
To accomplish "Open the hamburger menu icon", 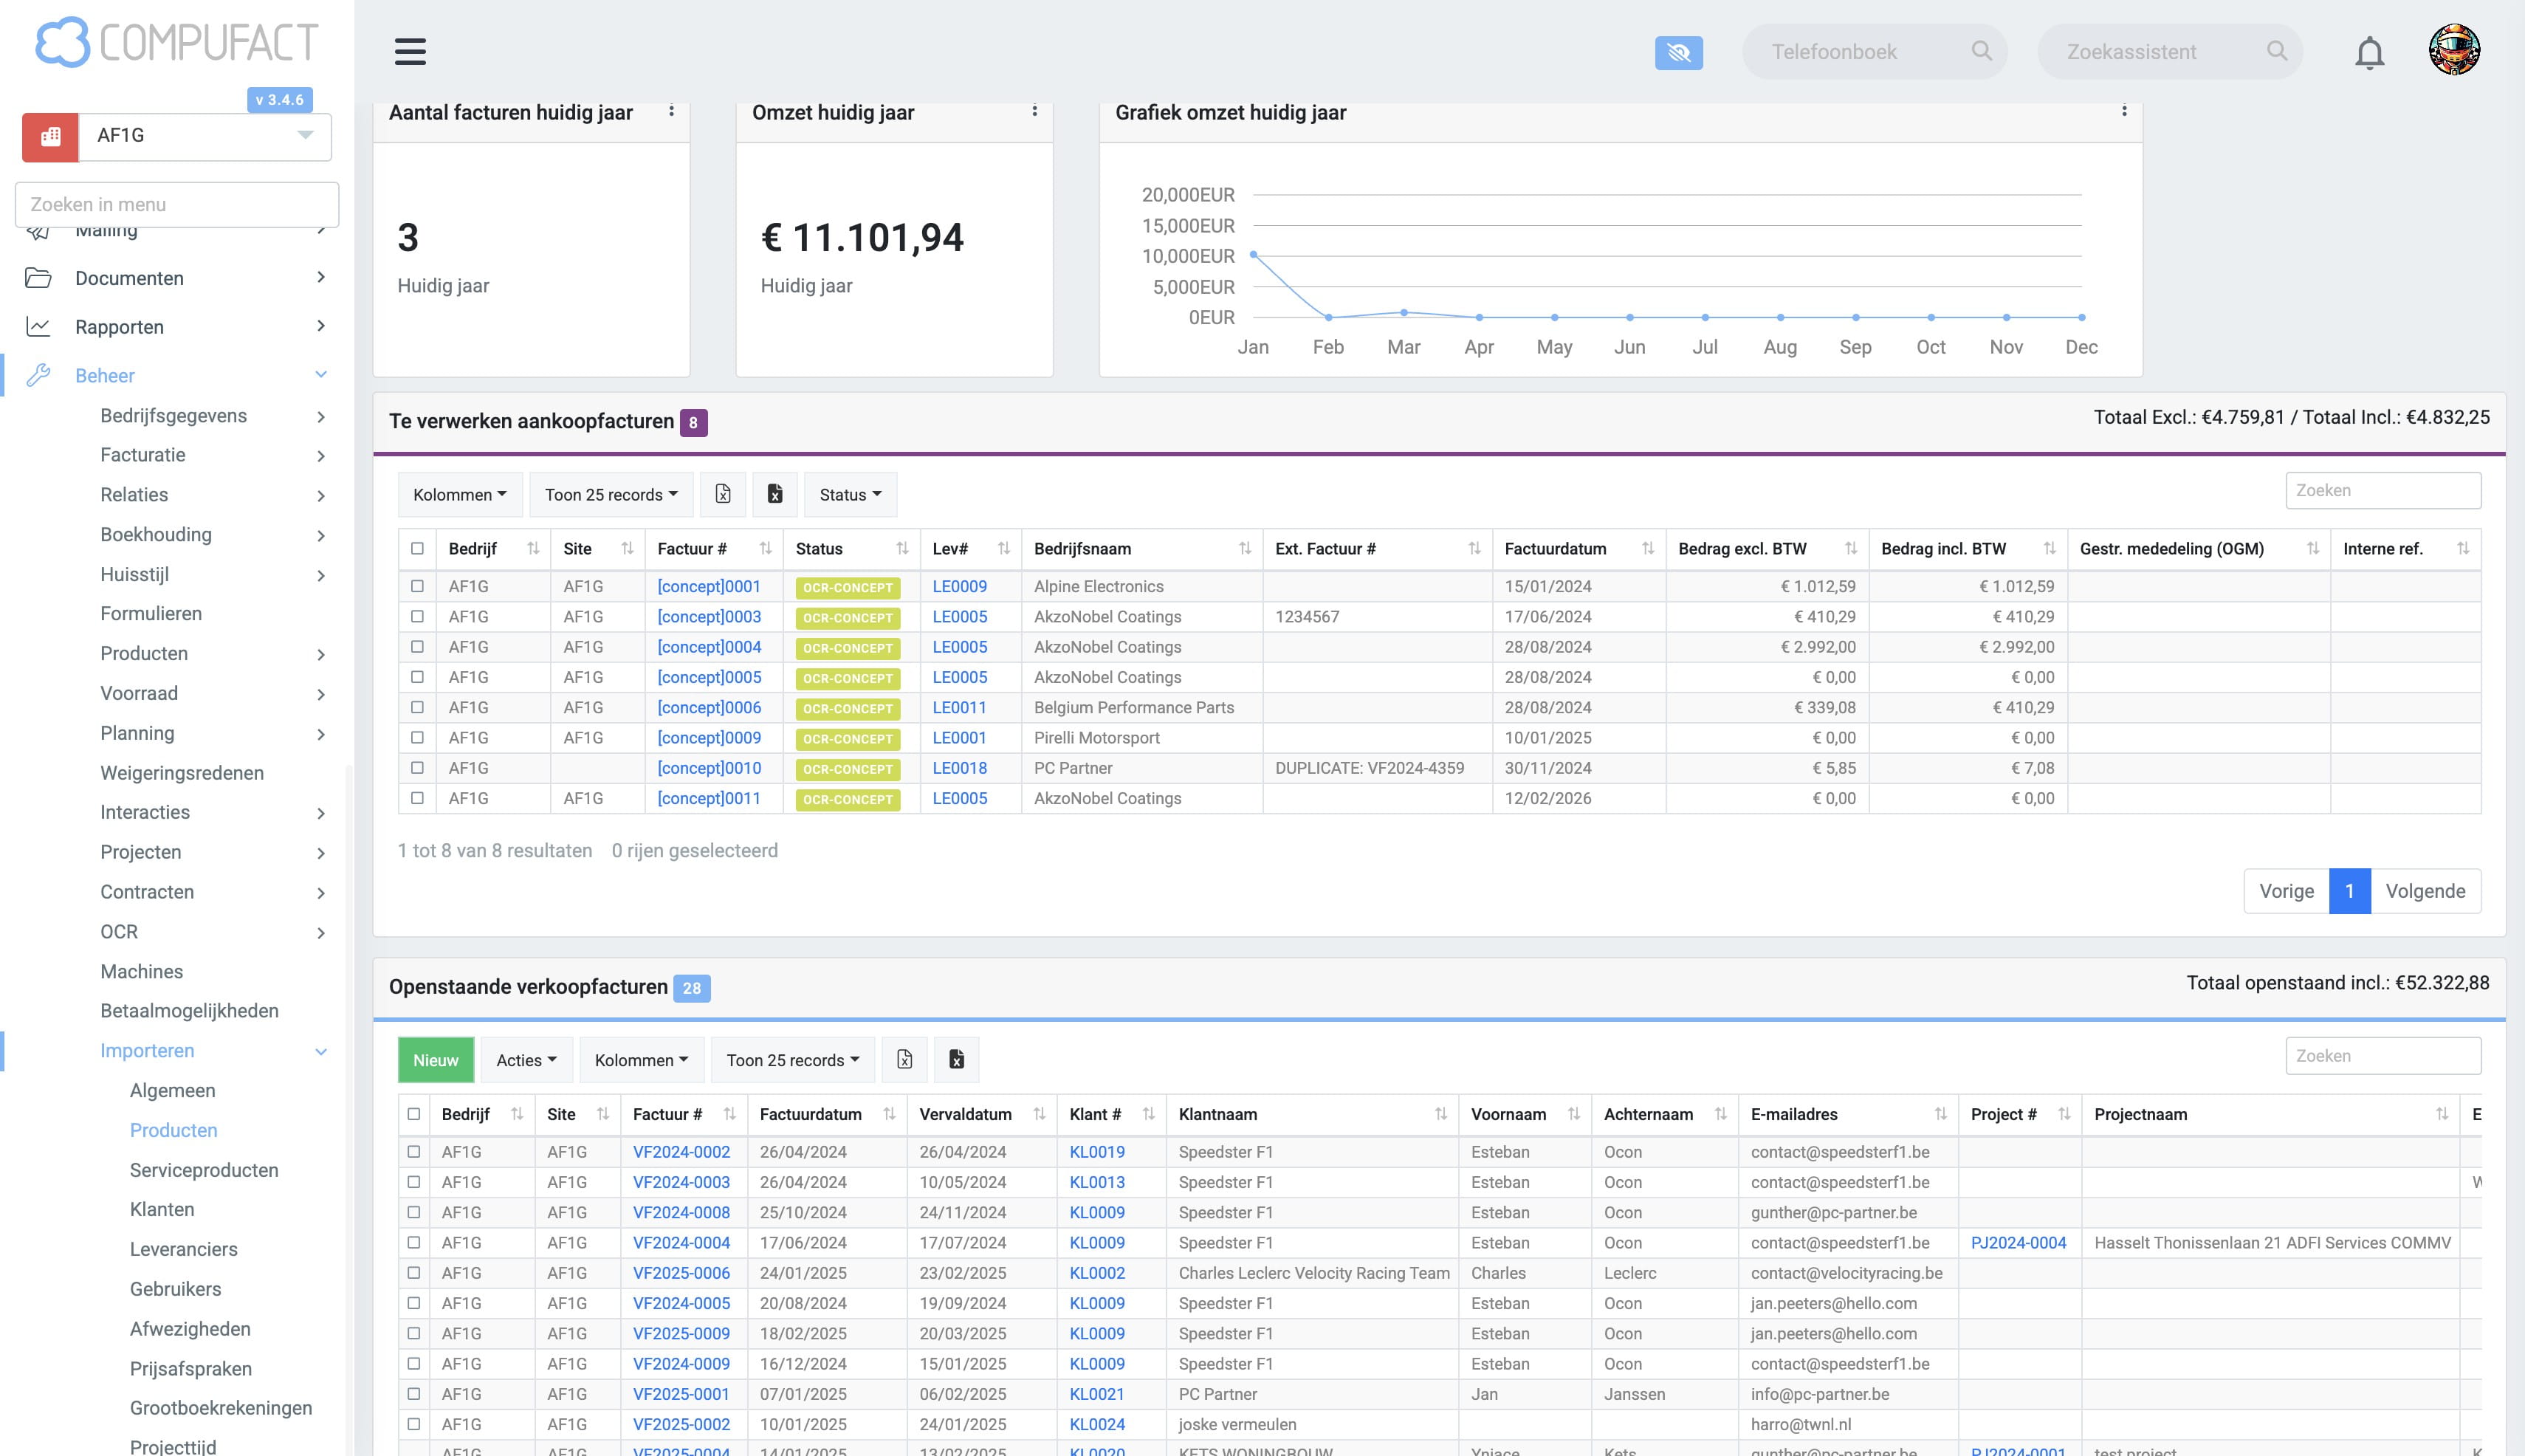I will click(x=410, y=51).
